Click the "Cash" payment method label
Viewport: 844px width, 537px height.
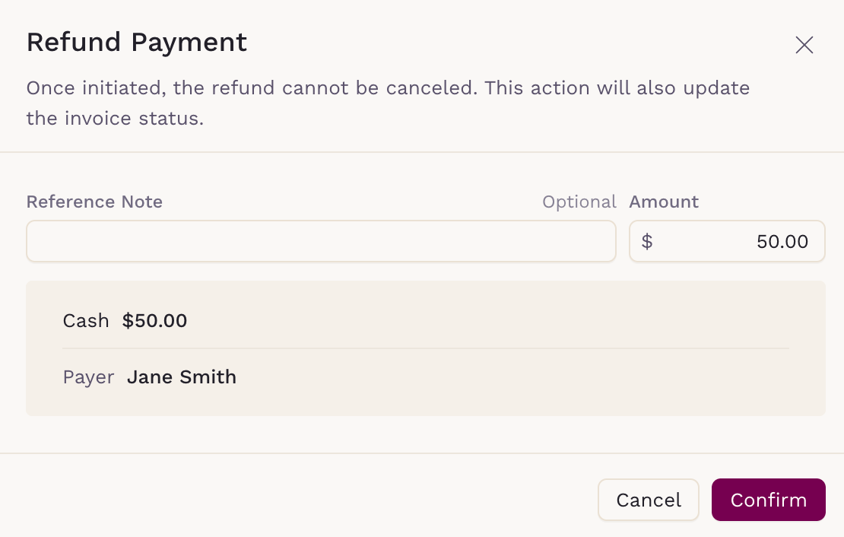point(86,321)
